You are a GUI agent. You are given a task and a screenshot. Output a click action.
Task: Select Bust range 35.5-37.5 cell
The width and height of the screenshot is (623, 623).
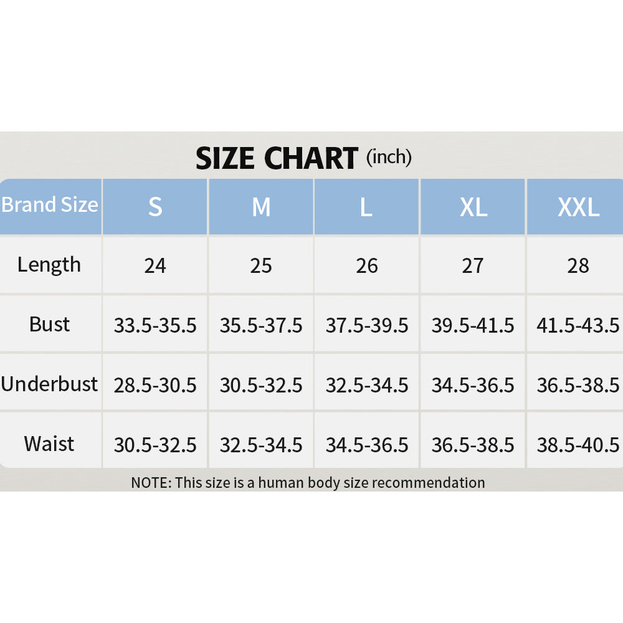coord(261,325)
